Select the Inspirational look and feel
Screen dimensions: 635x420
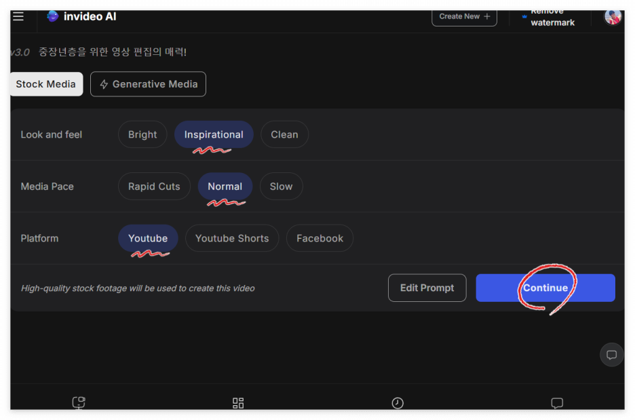pos(214,134)
